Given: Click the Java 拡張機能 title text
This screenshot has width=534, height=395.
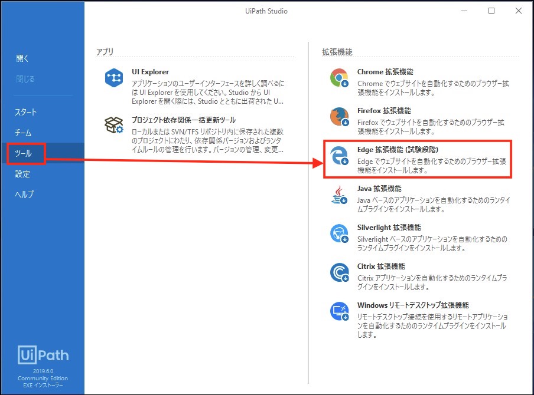Looking at the screenshot, I should 379,189.
